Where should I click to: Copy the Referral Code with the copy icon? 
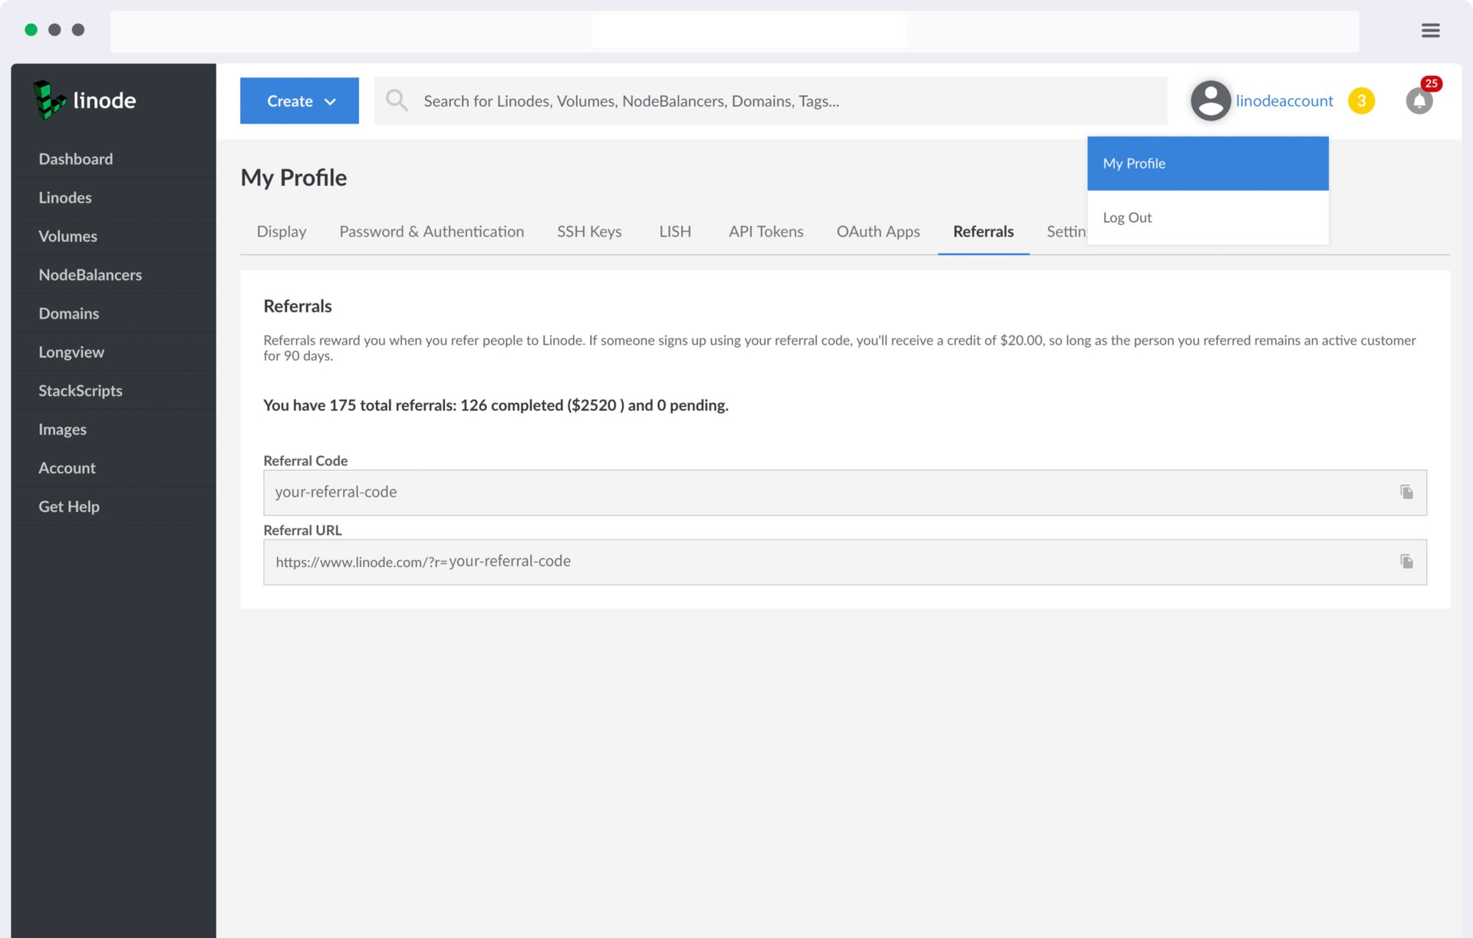point(1406,492)
